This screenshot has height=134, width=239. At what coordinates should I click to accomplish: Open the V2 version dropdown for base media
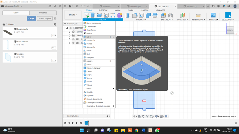[x=54, y=36]
